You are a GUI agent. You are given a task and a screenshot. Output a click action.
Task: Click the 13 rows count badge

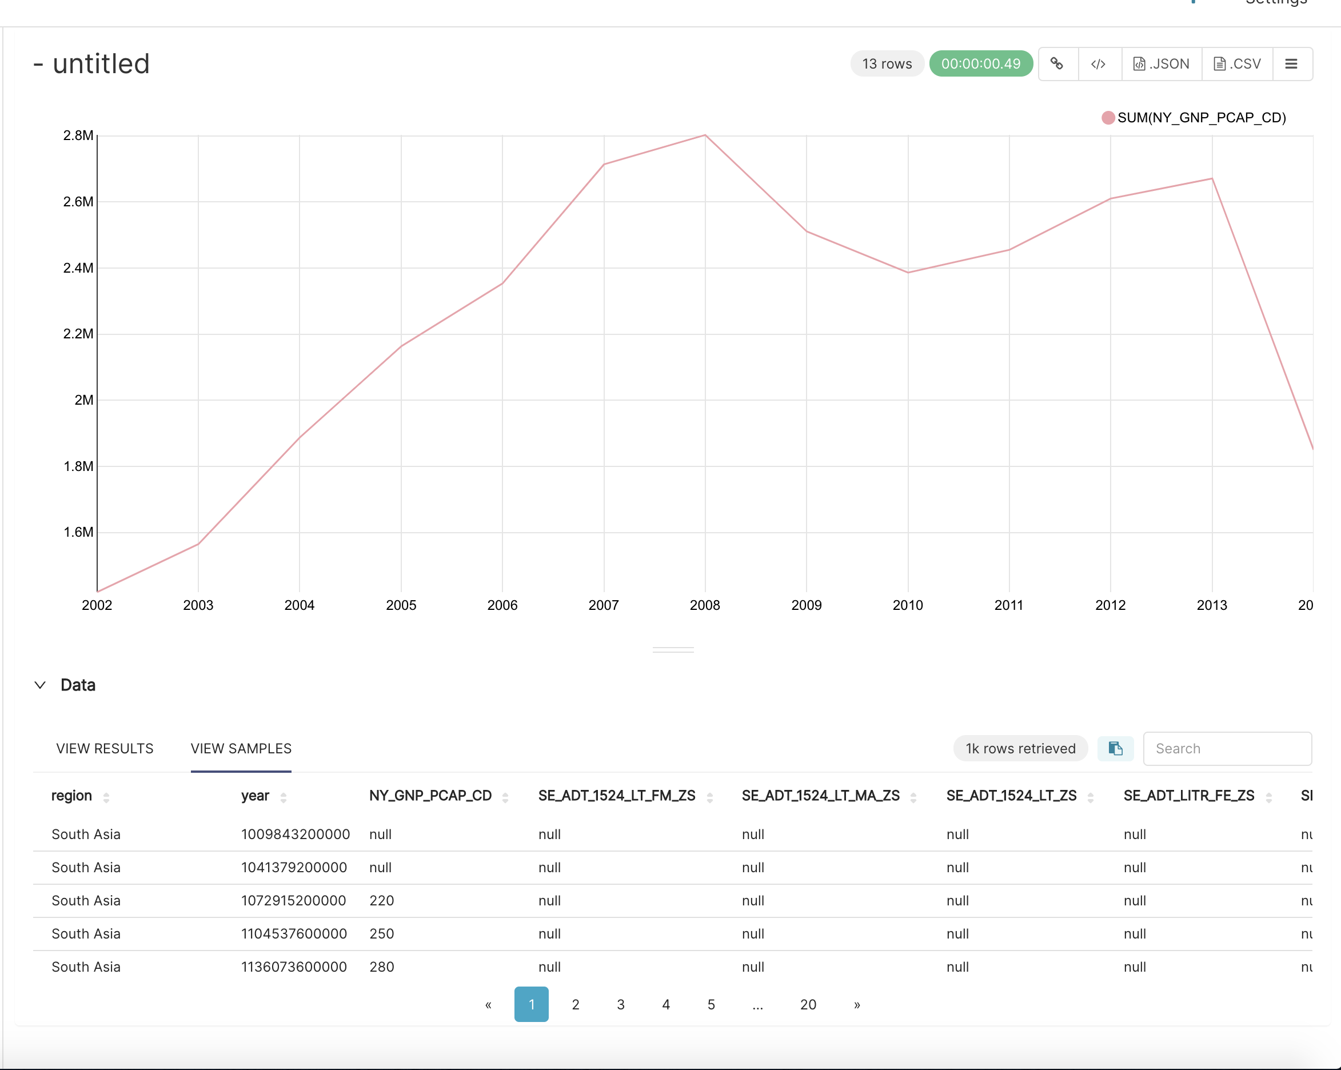click(x=887, y=63)
